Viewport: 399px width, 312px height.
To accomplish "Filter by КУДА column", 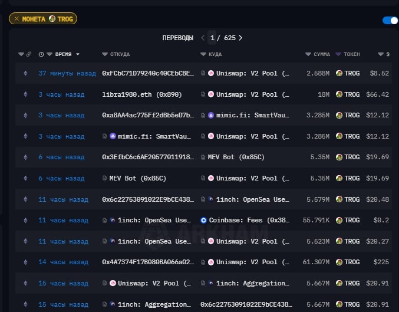I will pyautogui.click(x=203, y=54).
